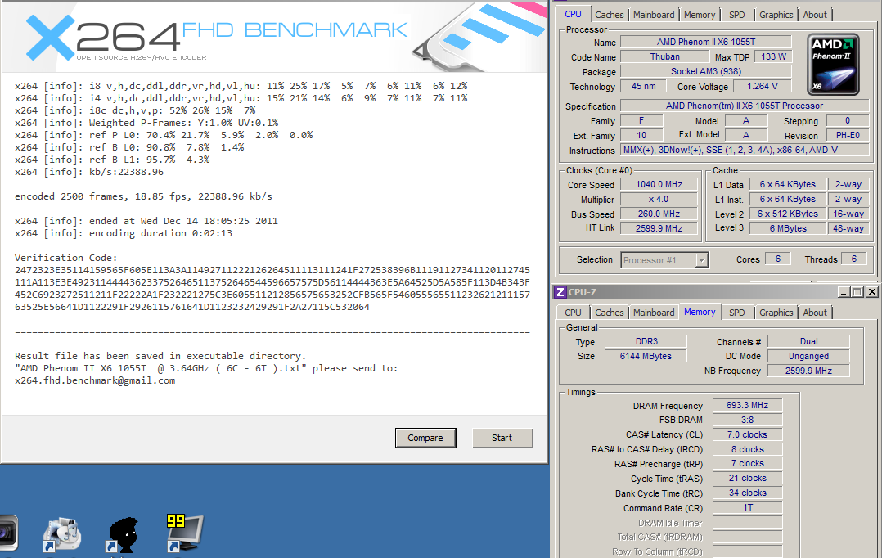The width and height of the screenshot is (882, 558).
Task: Open About tab in upper CPU-Z window
Action: [x=815, y=15]
